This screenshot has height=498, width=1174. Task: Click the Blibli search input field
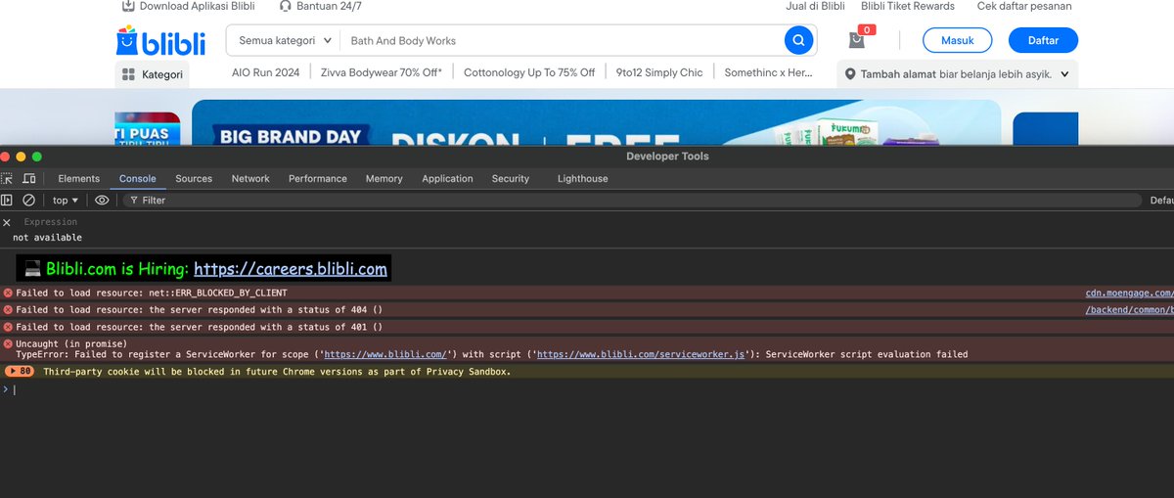563,41
